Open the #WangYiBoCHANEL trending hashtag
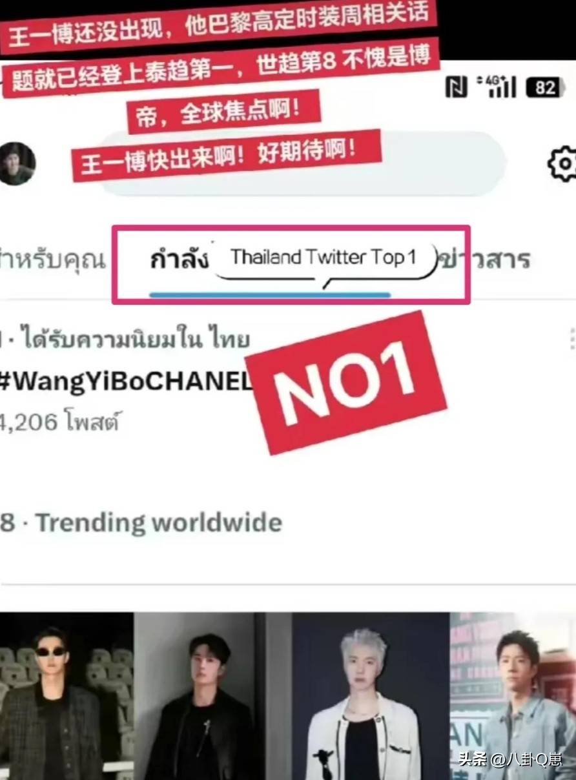The width and height of the screenshot is (576, 780). pos(126,382)
